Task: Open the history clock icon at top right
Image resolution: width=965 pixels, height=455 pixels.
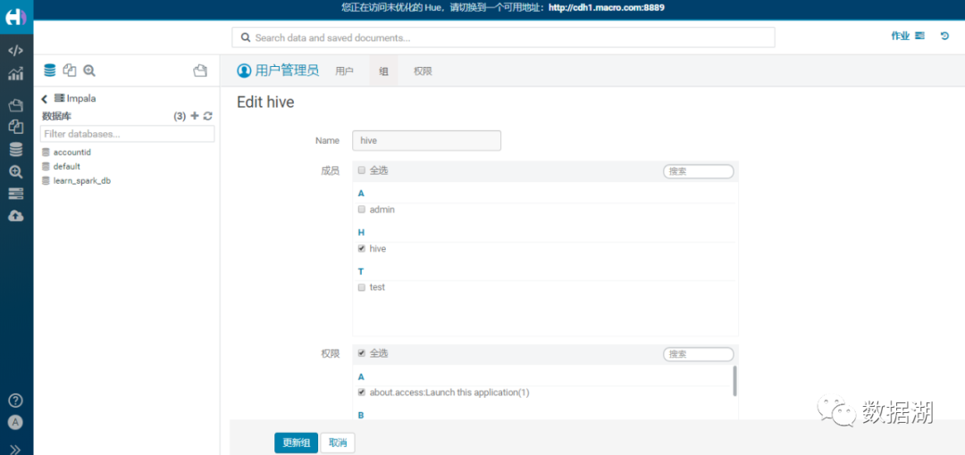Action: (x=944, y=37)
